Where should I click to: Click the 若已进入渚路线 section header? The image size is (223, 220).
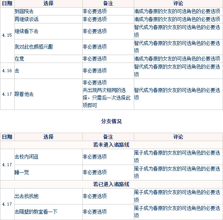coord(111,184)
